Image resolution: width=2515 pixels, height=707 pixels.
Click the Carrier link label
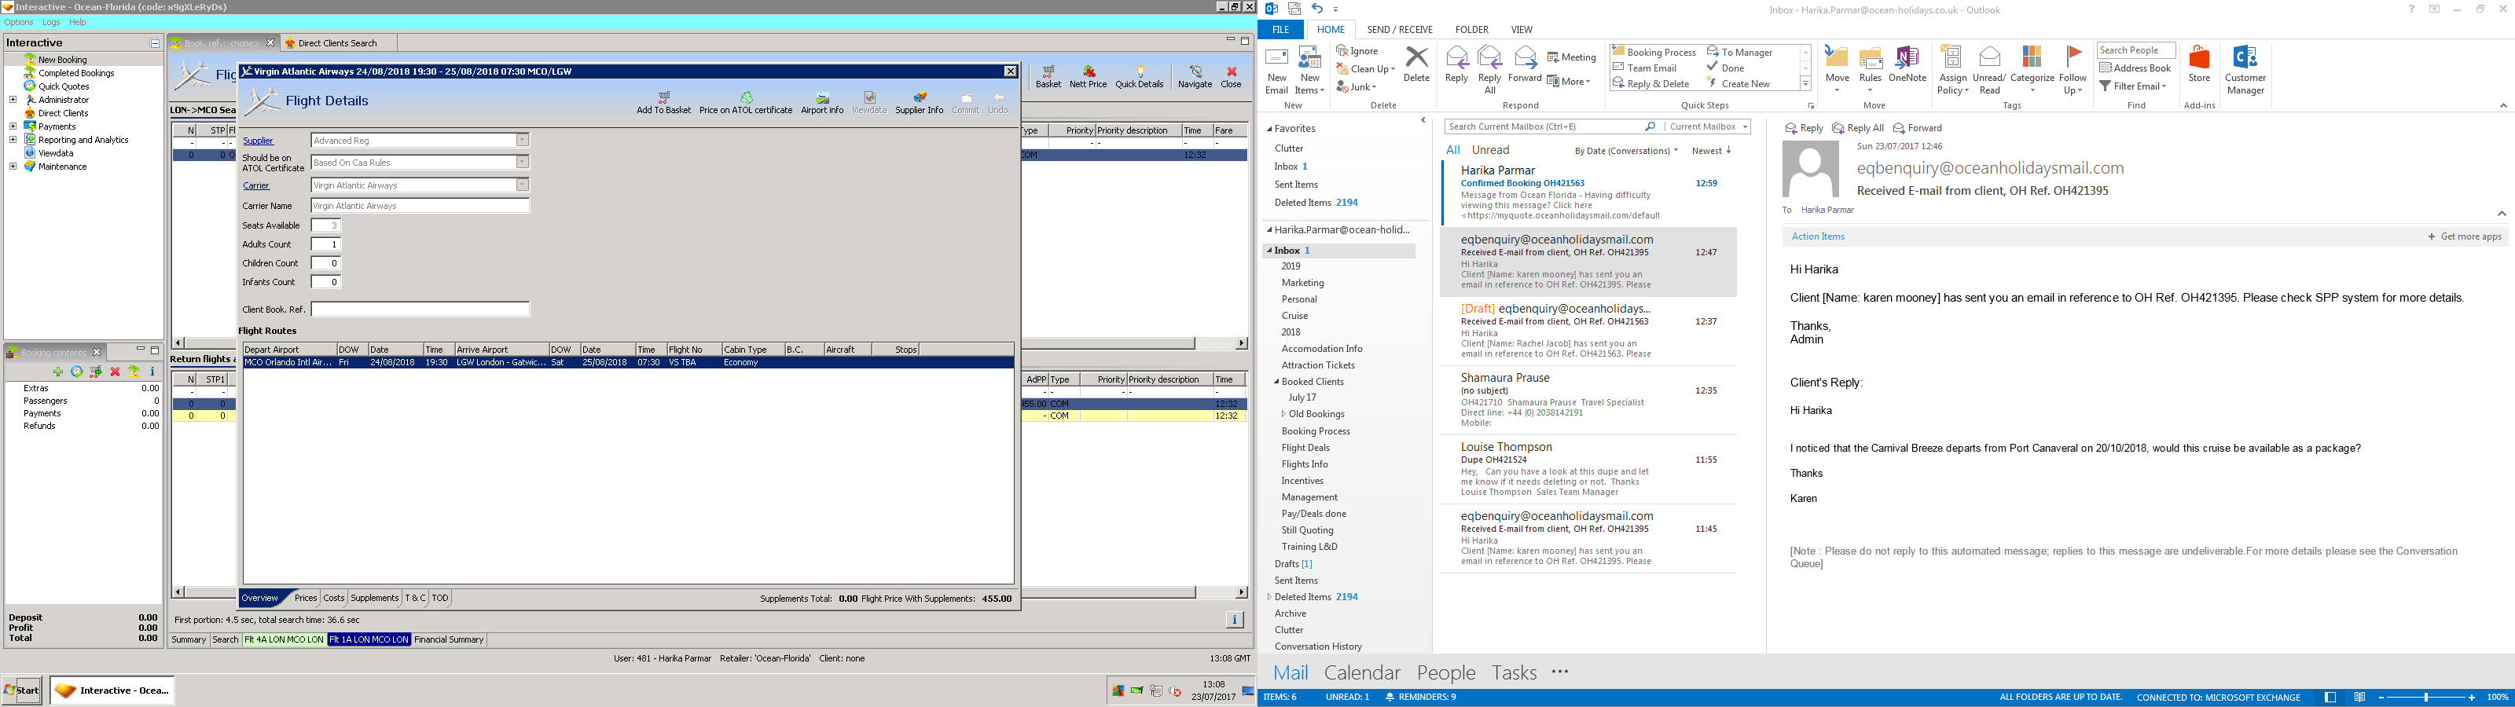coord(255,185)
